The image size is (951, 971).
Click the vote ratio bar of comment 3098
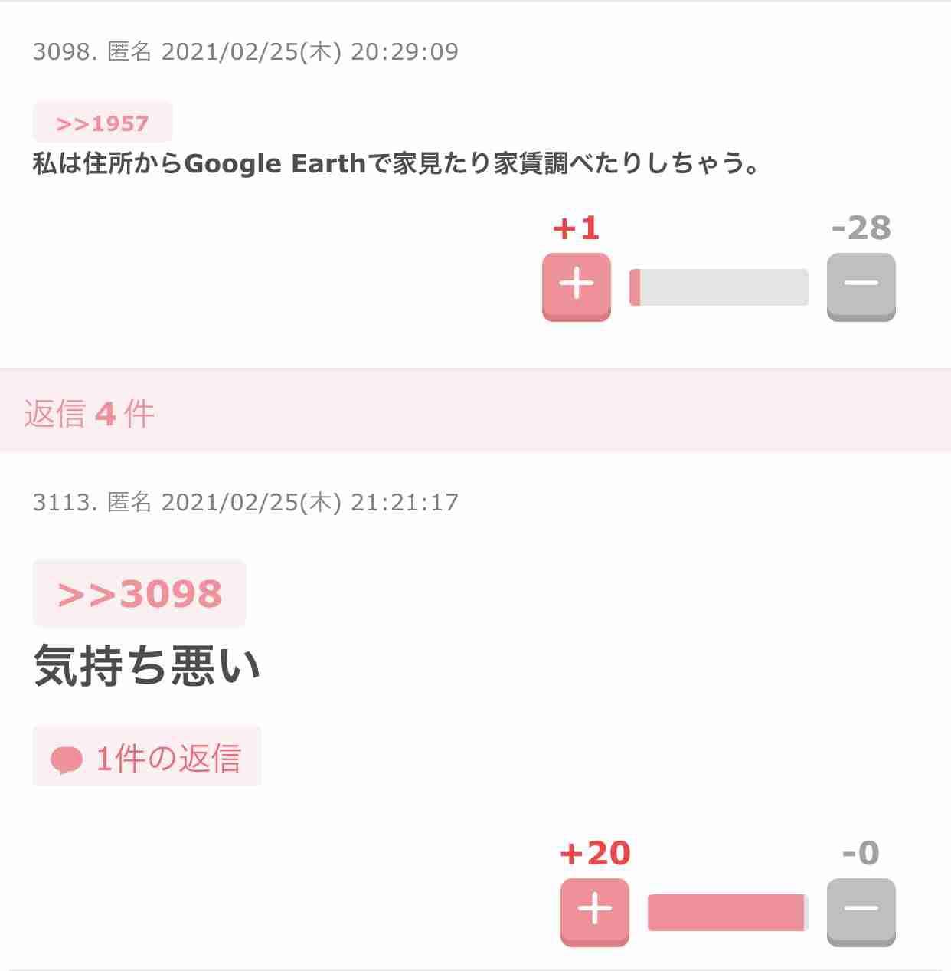coord(718,287)
